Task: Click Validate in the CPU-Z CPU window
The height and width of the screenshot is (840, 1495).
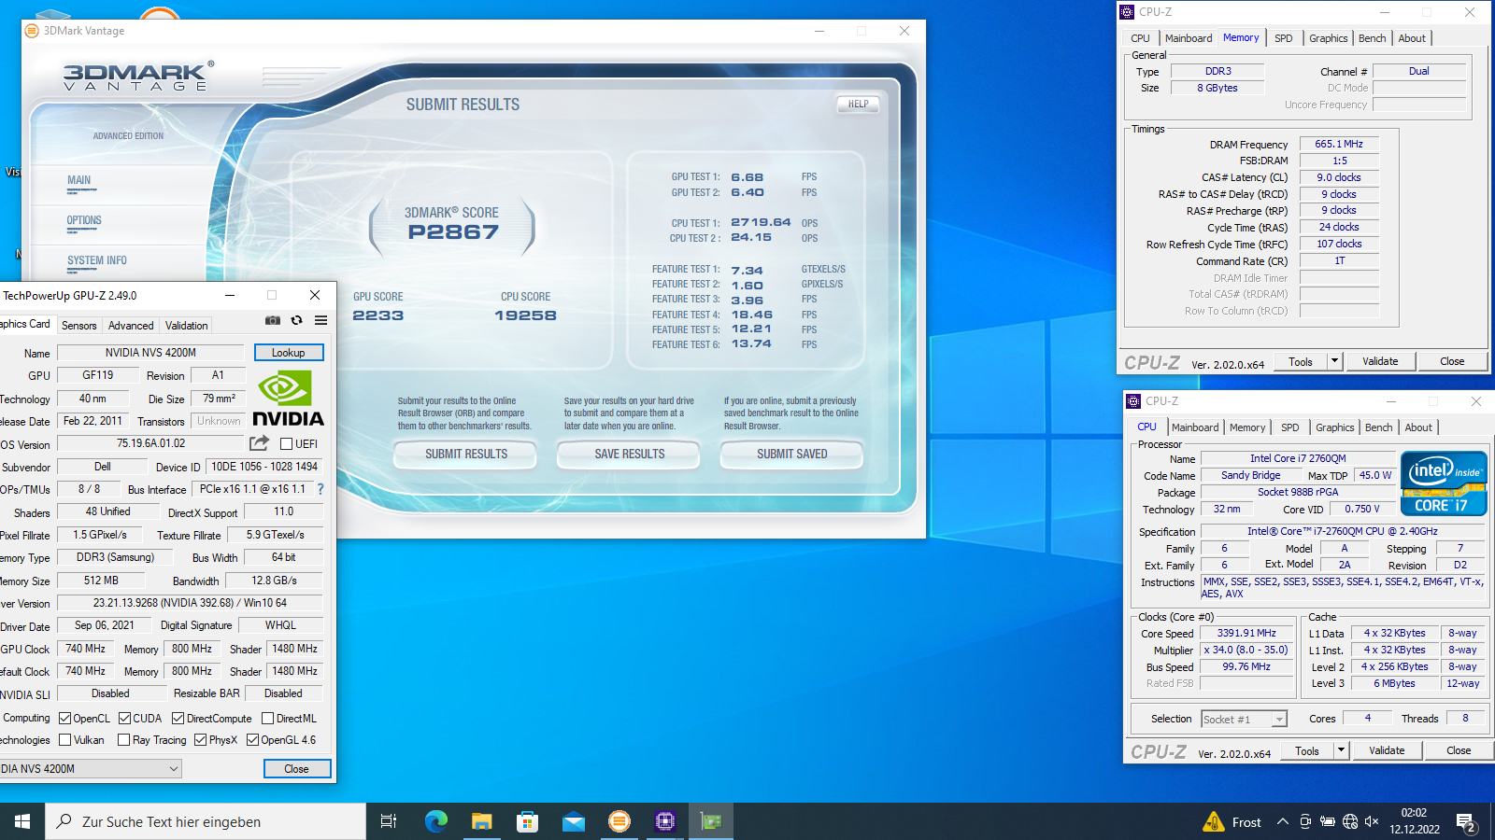Action: tap(1387, 750)
